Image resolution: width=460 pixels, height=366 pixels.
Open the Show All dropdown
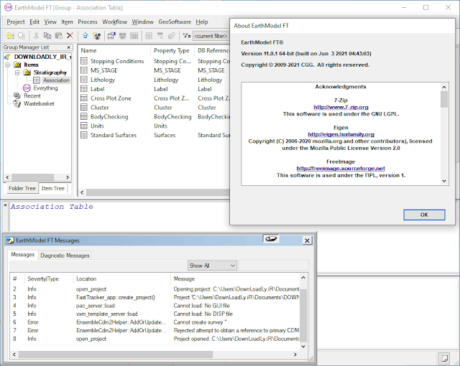(x=212, y=266)
